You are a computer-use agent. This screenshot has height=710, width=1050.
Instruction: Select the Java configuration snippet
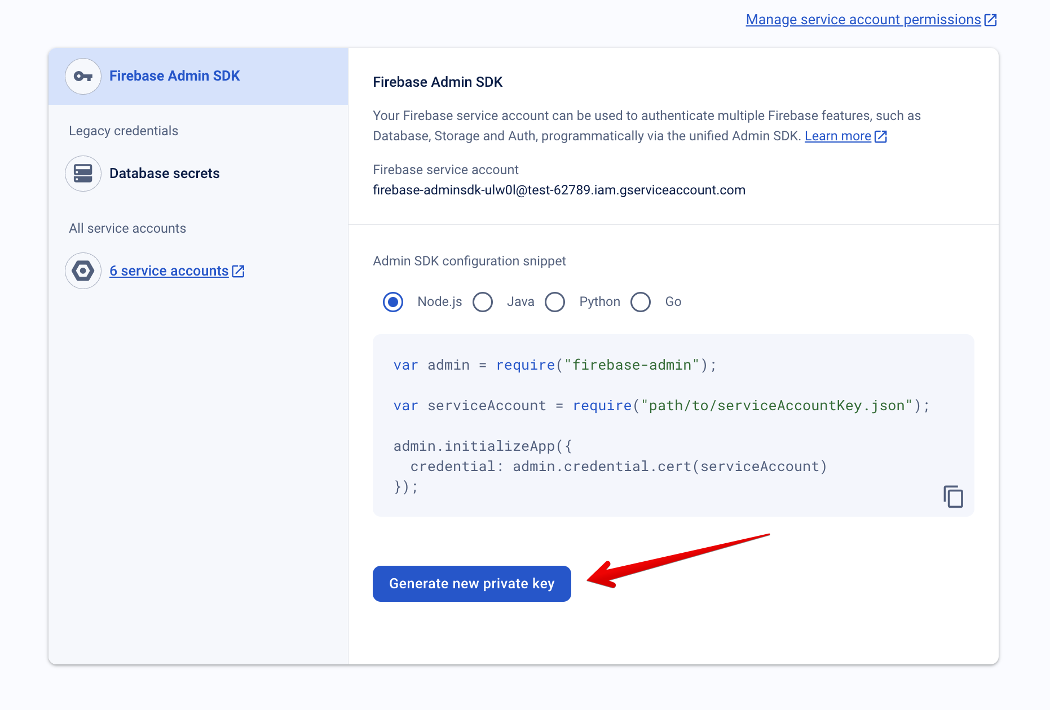tap(483, 302)
